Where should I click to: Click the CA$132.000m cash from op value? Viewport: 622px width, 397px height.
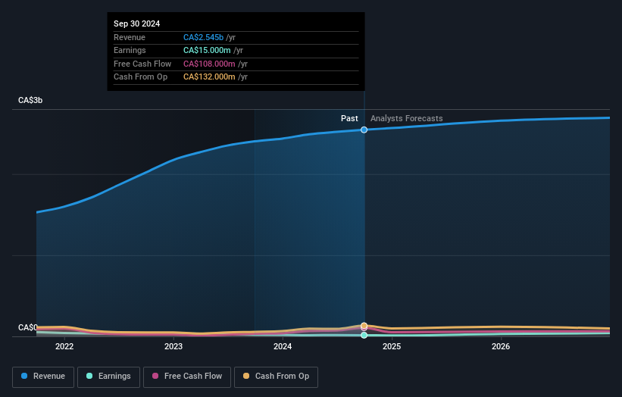(x=209, y=77)
